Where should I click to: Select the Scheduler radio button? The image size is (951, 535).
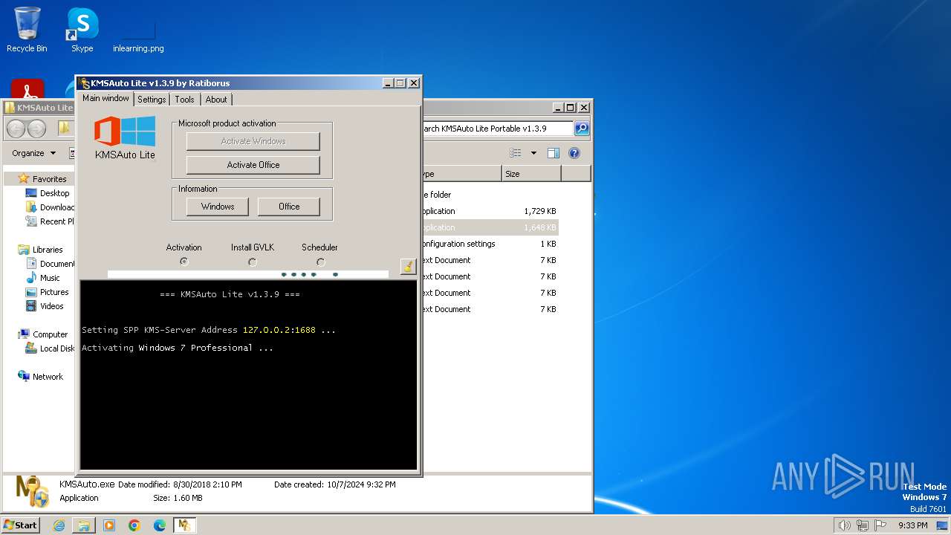[320, 262]
